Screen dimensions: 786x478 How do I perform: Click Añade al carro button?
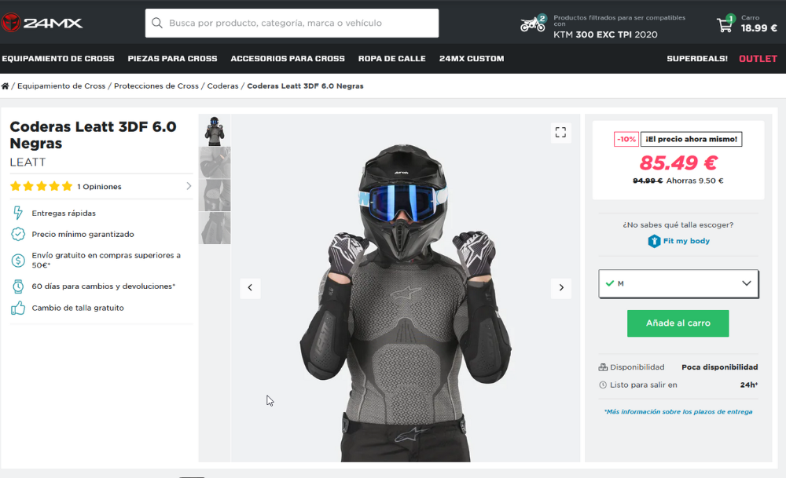pos(678,323)
